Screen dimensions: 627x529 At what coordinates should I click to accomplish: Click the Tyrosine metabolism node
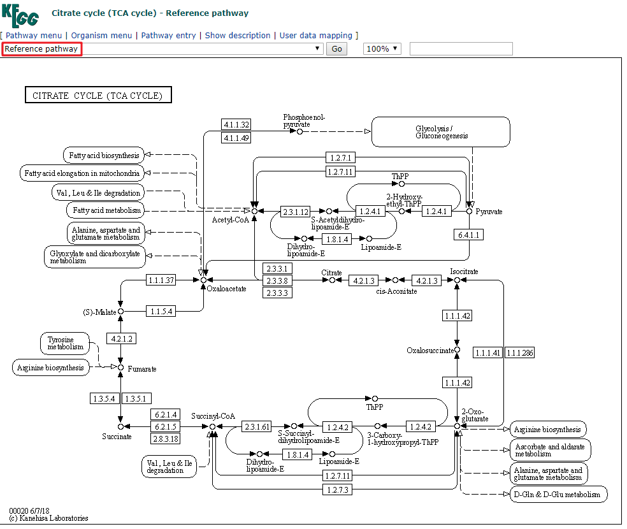tap(65, 344)
